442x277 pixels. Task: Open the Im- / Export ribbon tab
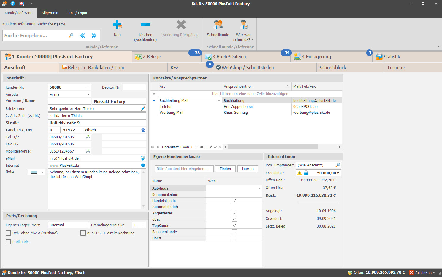78,13
